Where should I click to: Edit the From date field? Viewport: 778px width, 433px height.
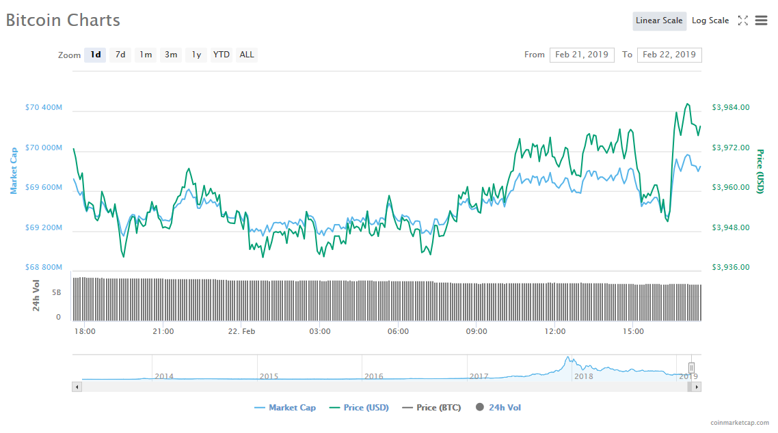point(582,55)
